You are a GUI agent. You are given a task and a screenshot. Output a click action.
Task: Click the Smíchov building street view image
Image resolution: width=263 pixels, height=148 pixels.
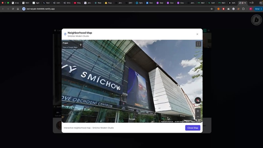[132, 81]
